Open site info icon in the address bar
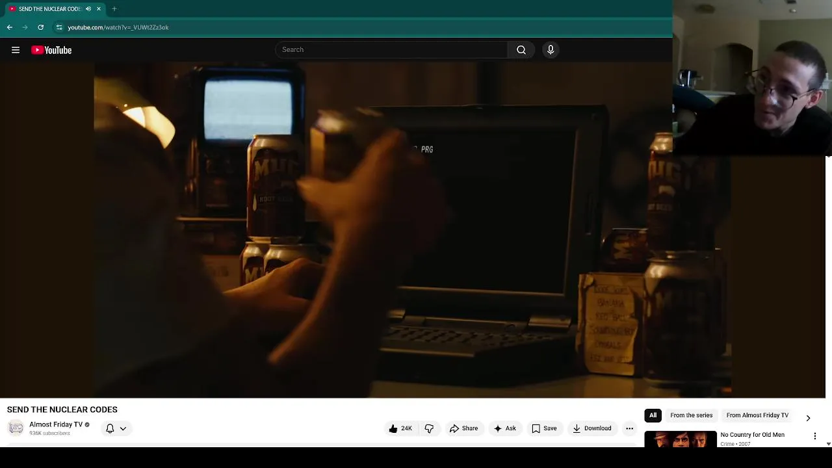Viewport: 832px width, 468px height. point(59,27)
